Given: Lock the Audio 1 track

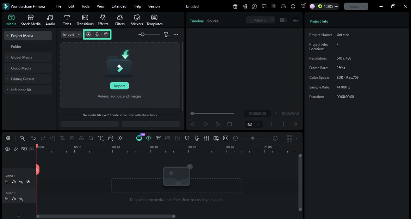Looking at the screenshot, I should (x=7, y=199).
